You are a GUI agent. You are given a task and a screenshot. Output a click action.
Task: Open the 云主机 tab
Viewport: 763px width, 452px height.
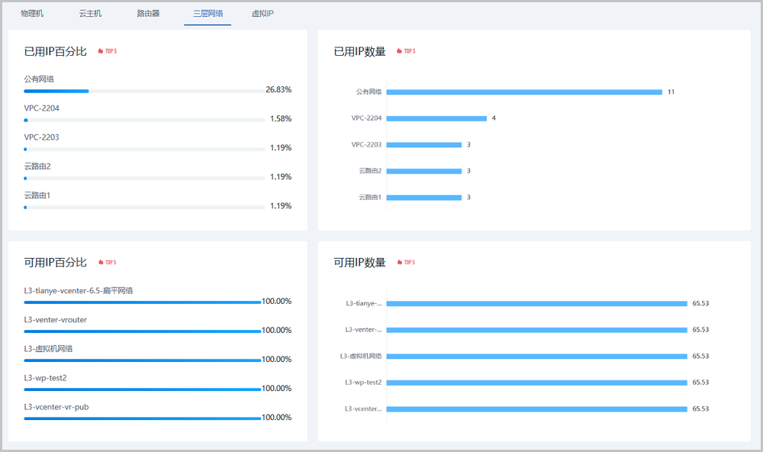[x=90, y=14]
